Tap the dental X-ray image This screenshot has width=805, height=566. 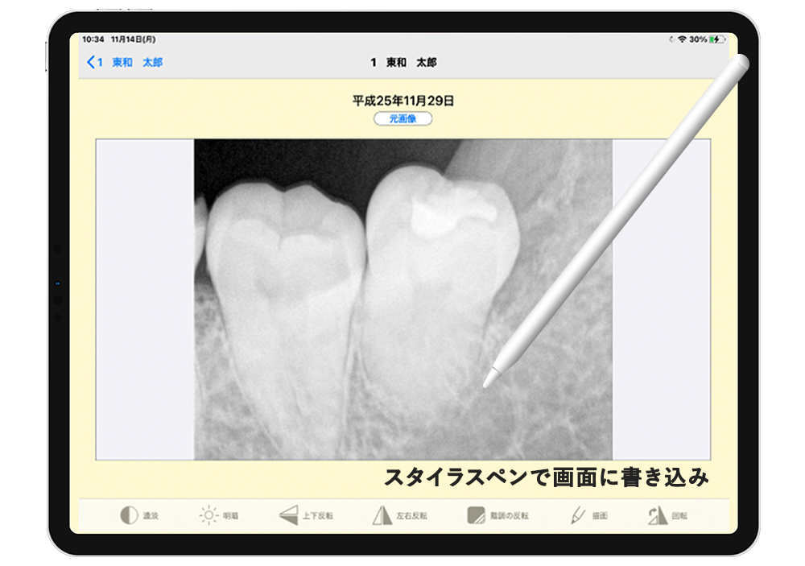[402, 298]
